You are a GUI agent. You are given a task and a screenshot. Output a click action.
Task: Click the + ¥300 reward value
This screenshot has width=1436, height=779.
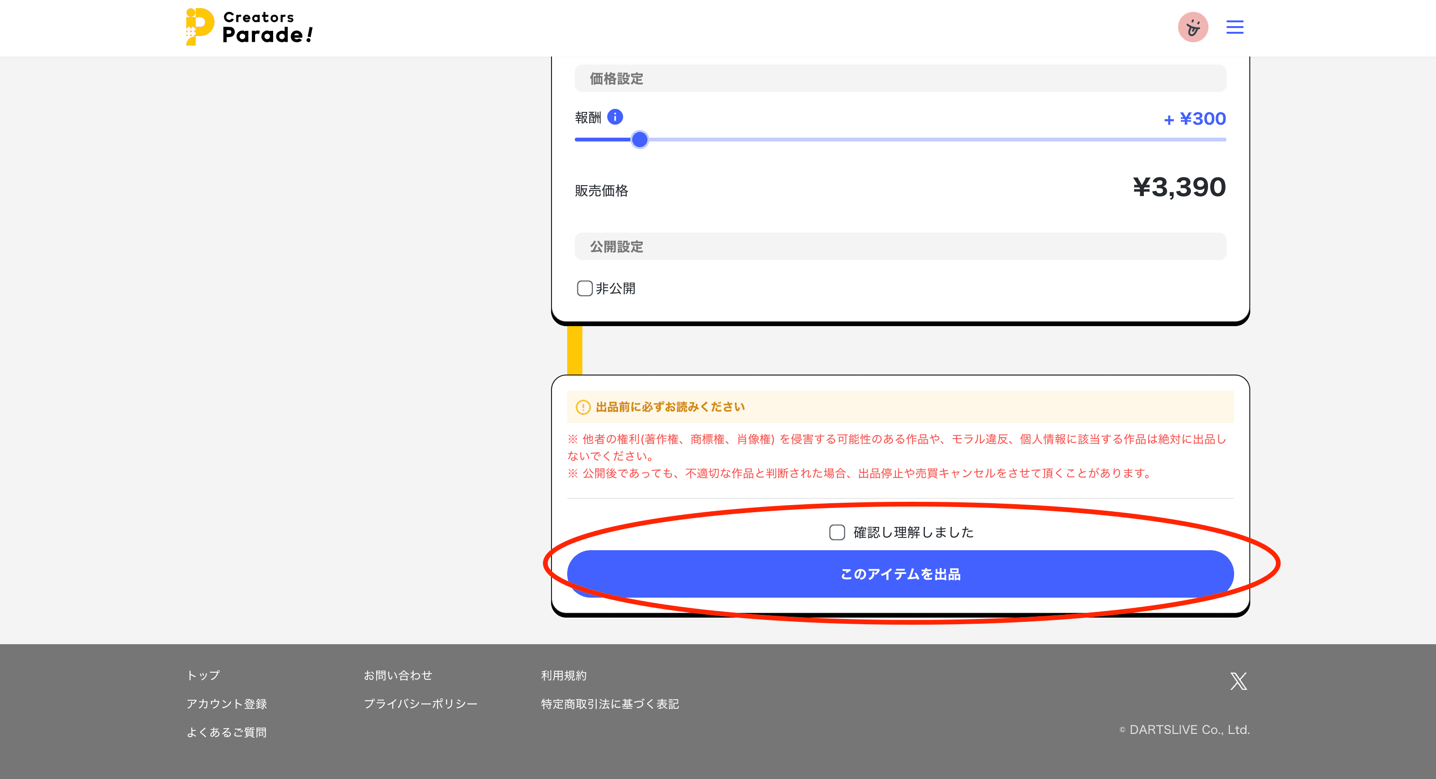[x=1194, y=118]
